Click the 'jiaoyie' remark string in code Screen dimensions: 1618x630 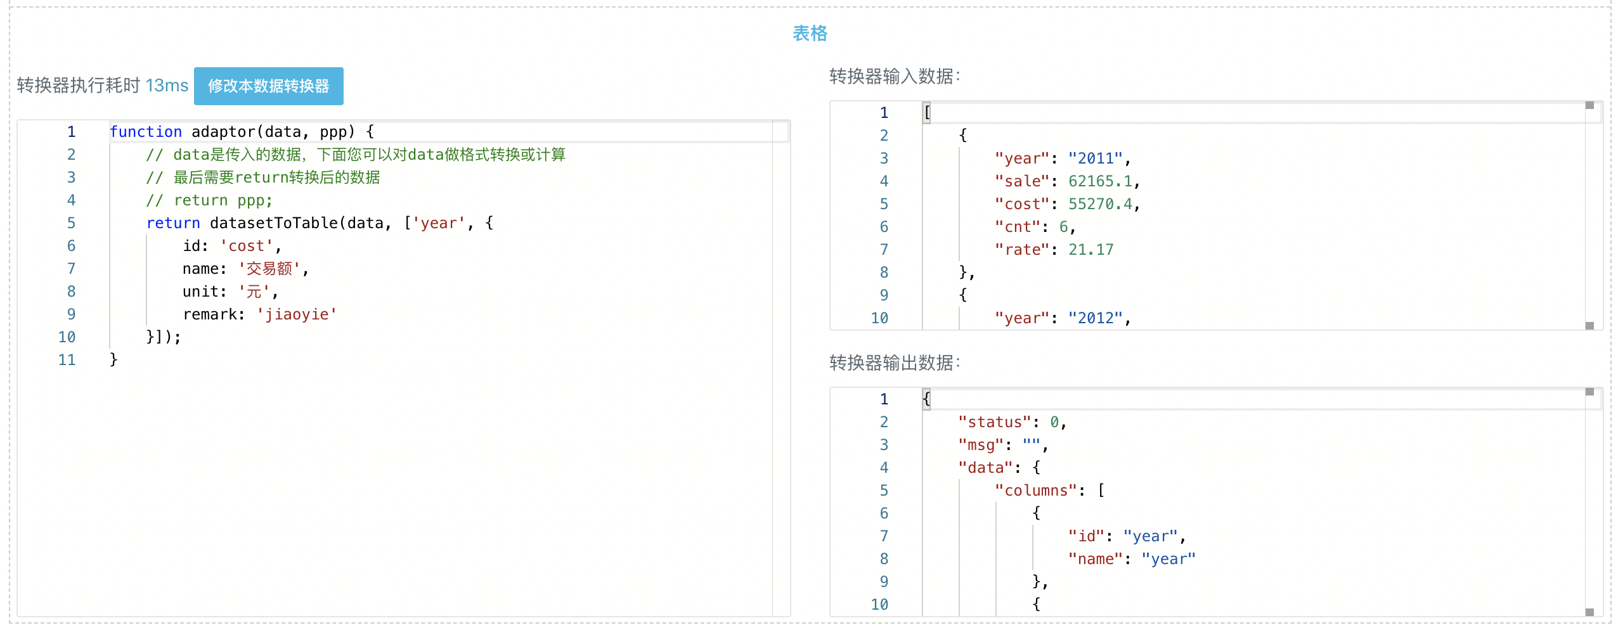tap(297, 314)
